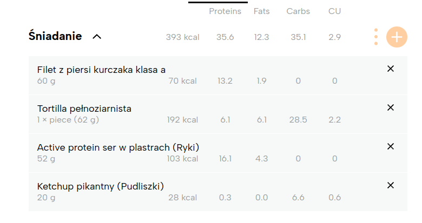Click the Fats column header

pyautogui.click(x=261, y=11)
